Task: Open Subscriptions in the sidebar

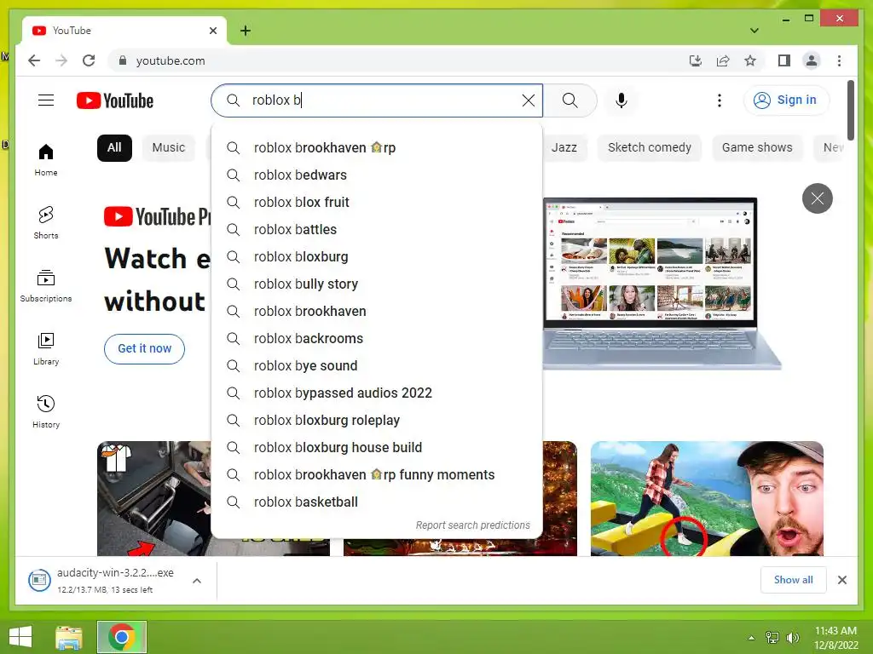Action: coord(46,286)
